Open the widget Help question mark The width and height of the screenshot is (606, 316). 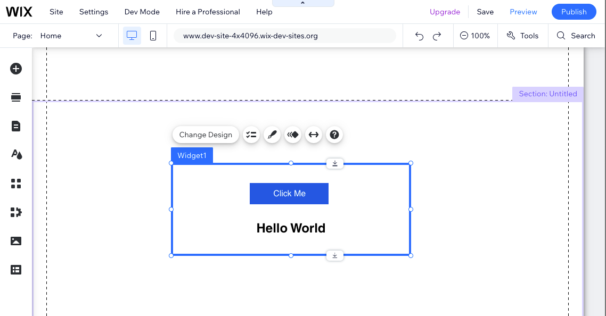(334, 135)
